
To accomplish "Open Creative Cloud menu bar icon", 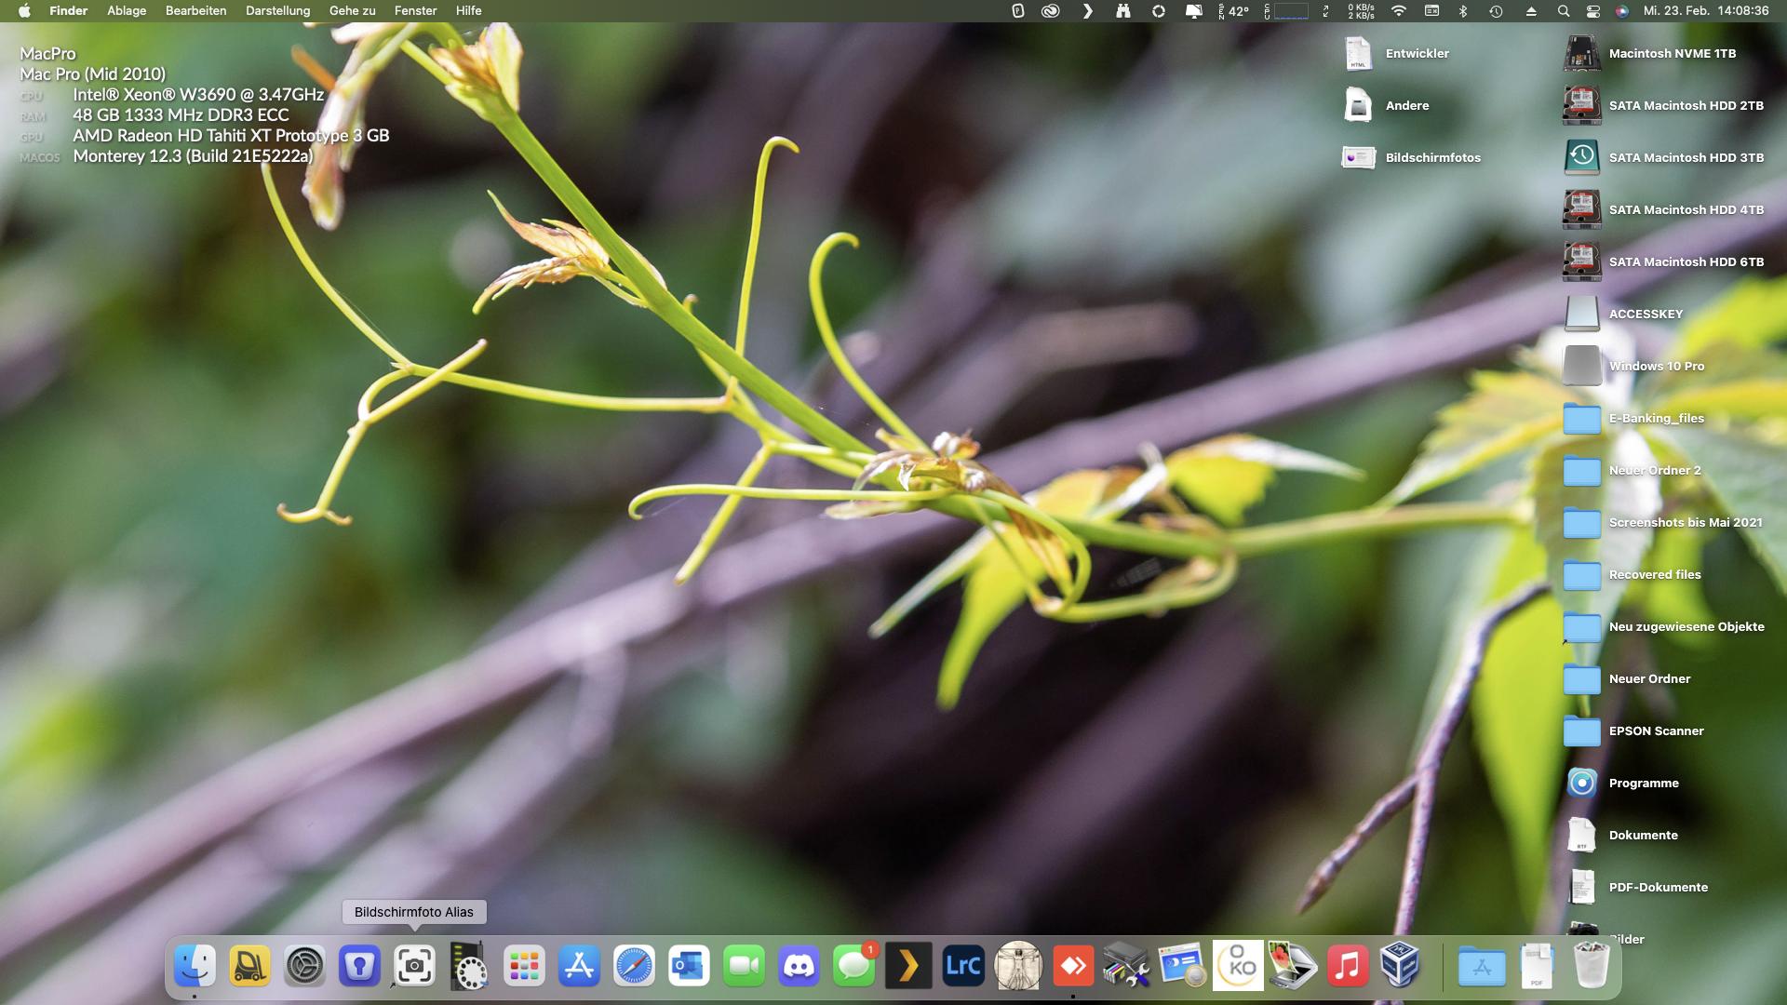I will click(x=1051, y=11).
